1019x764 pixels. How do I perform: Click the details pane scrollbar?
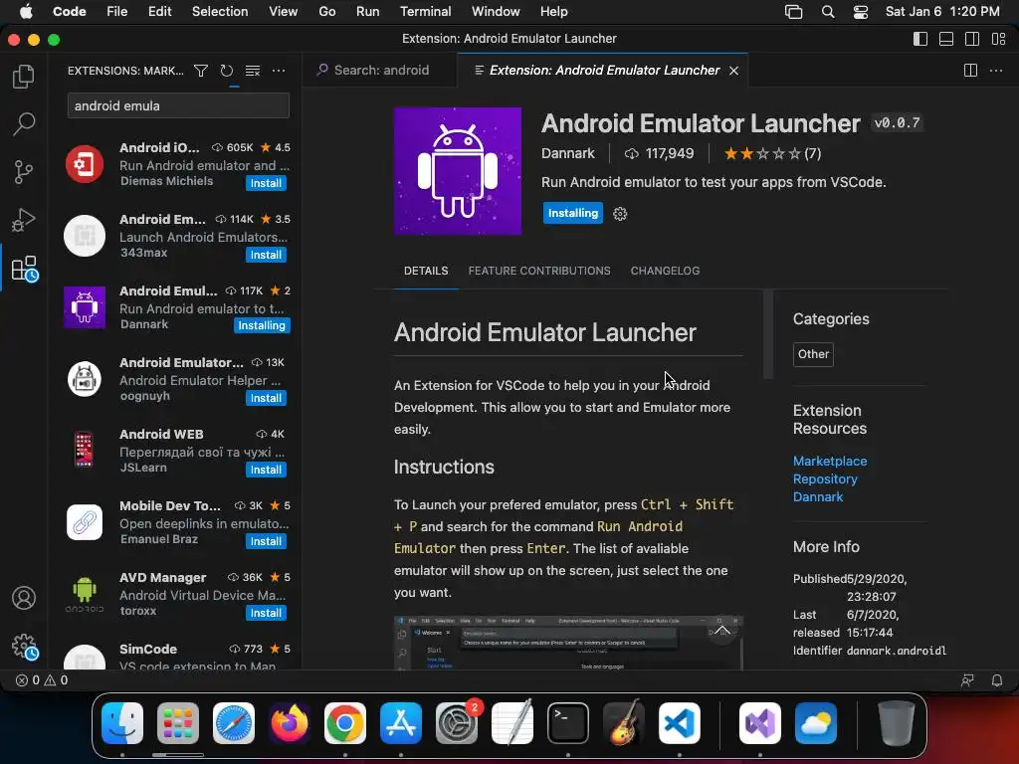pyautogui.click(x=768, y=334)
